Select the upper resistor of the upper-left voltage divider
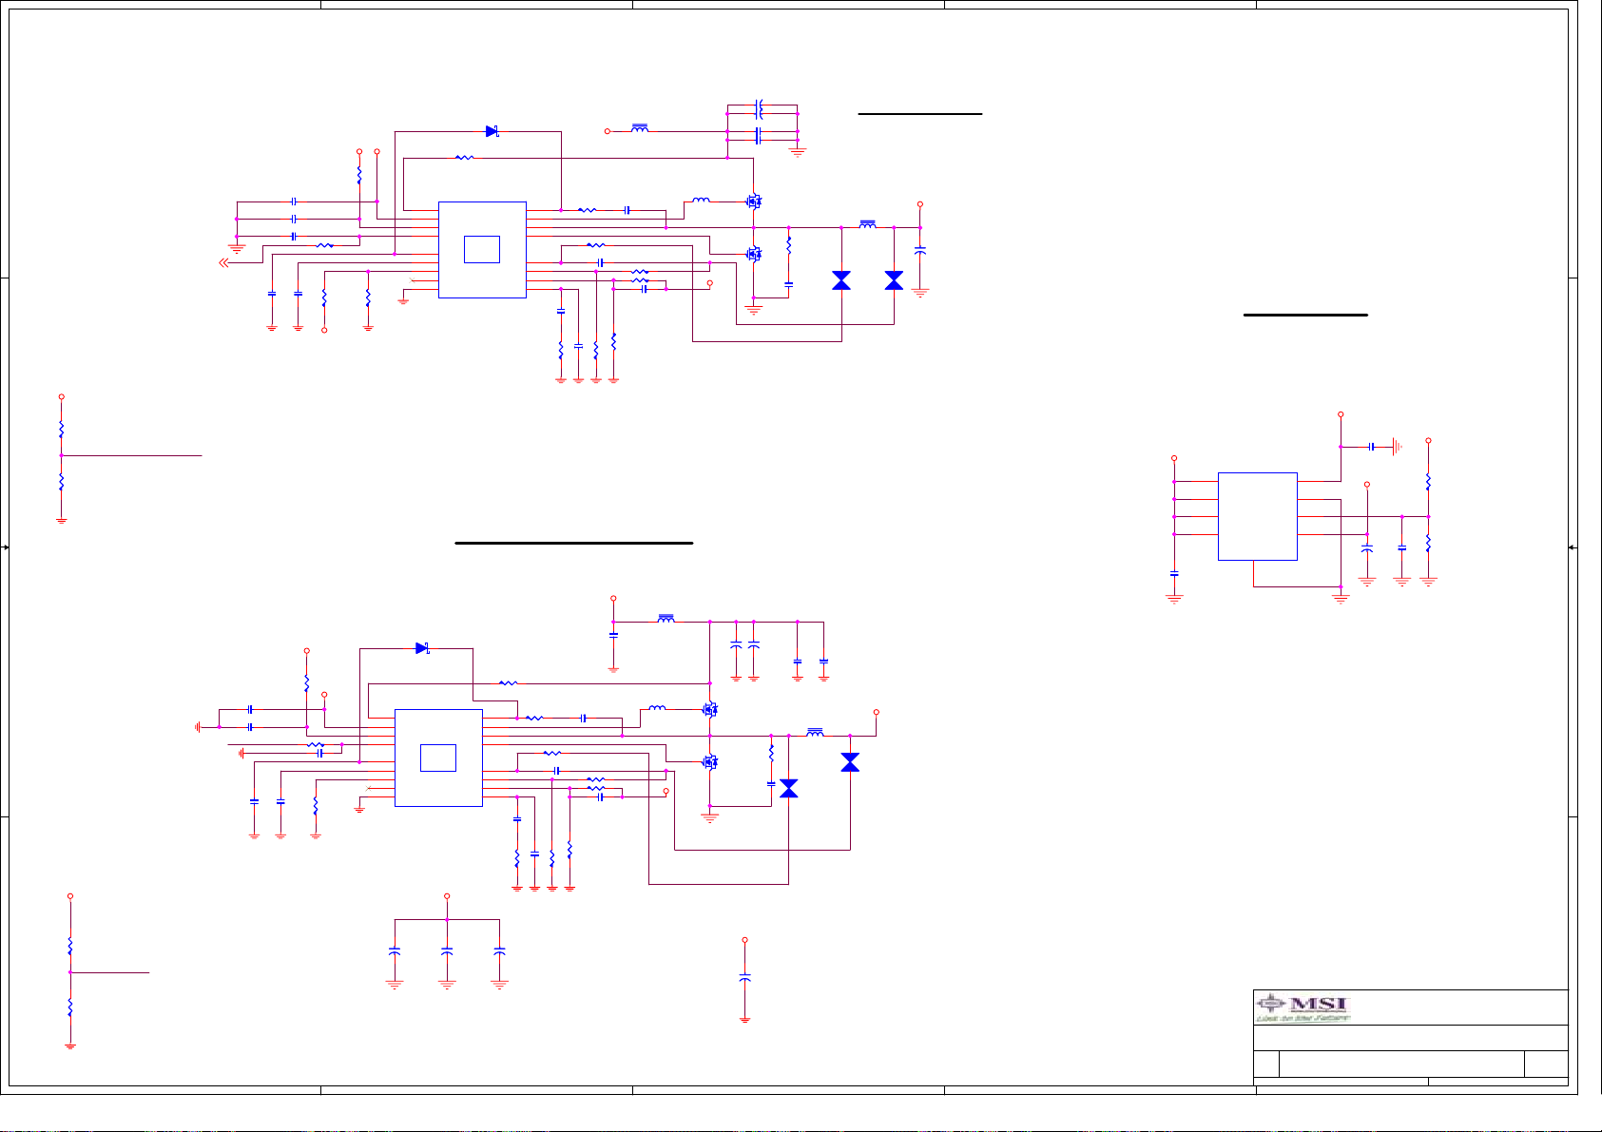This screenshot has height=1132, width=1602. (x=61, y=430)
